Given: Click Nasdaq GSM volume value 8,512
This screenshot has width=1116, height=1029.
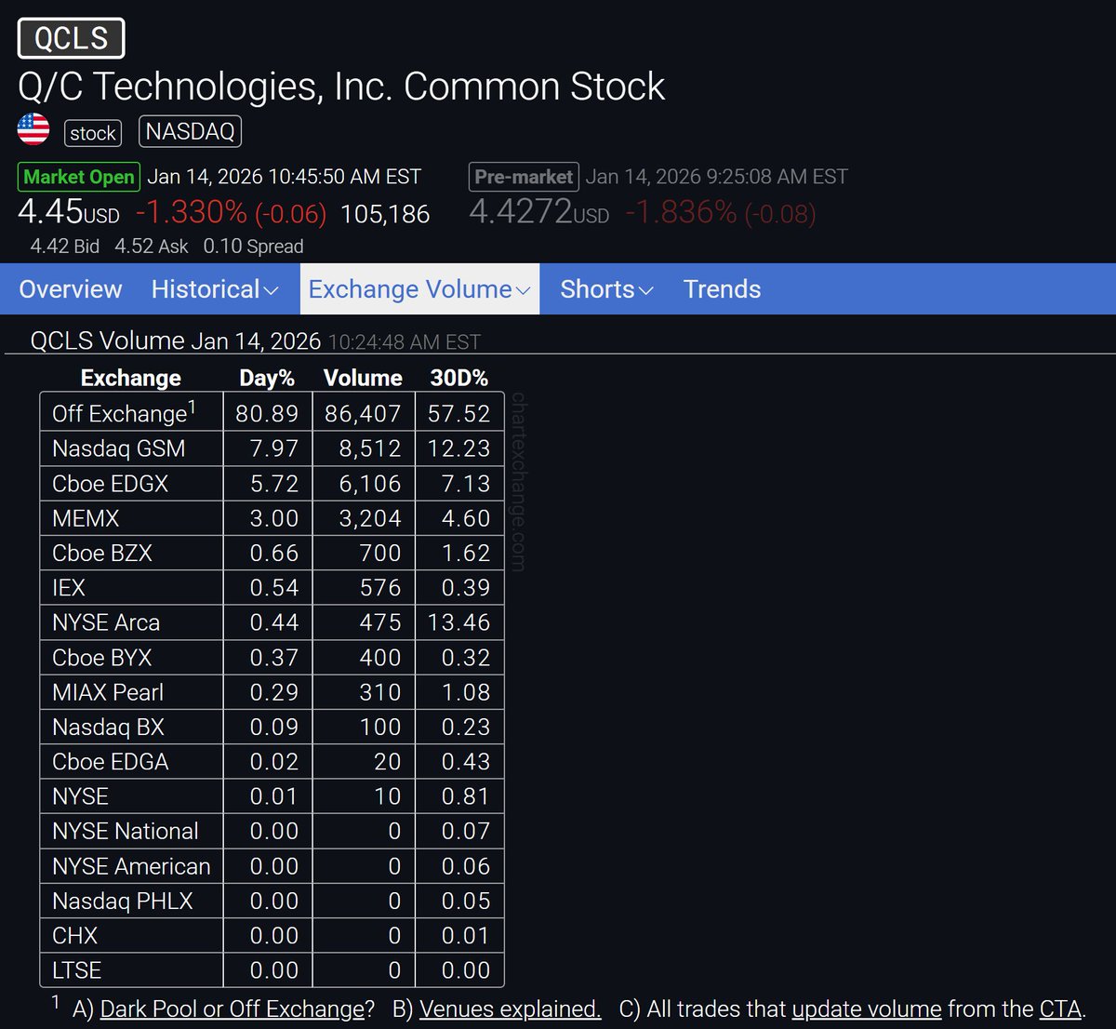Looking at the screenshot, I should coord(370,448).
